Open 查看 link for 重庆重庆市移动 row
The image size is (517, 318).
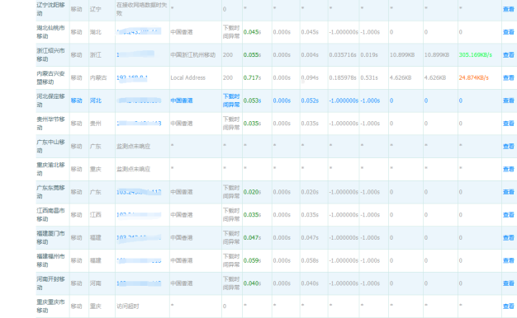508,306
